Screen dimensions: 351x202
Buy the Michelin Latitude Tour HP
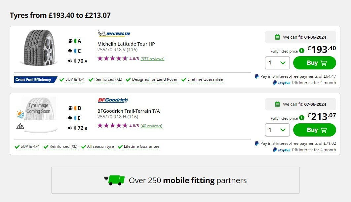click(314, 63)
